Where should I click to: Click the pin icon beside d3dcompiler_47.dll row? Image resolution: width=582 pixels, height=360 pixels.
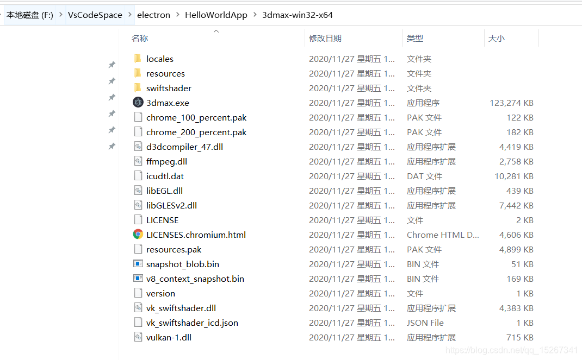112,146
